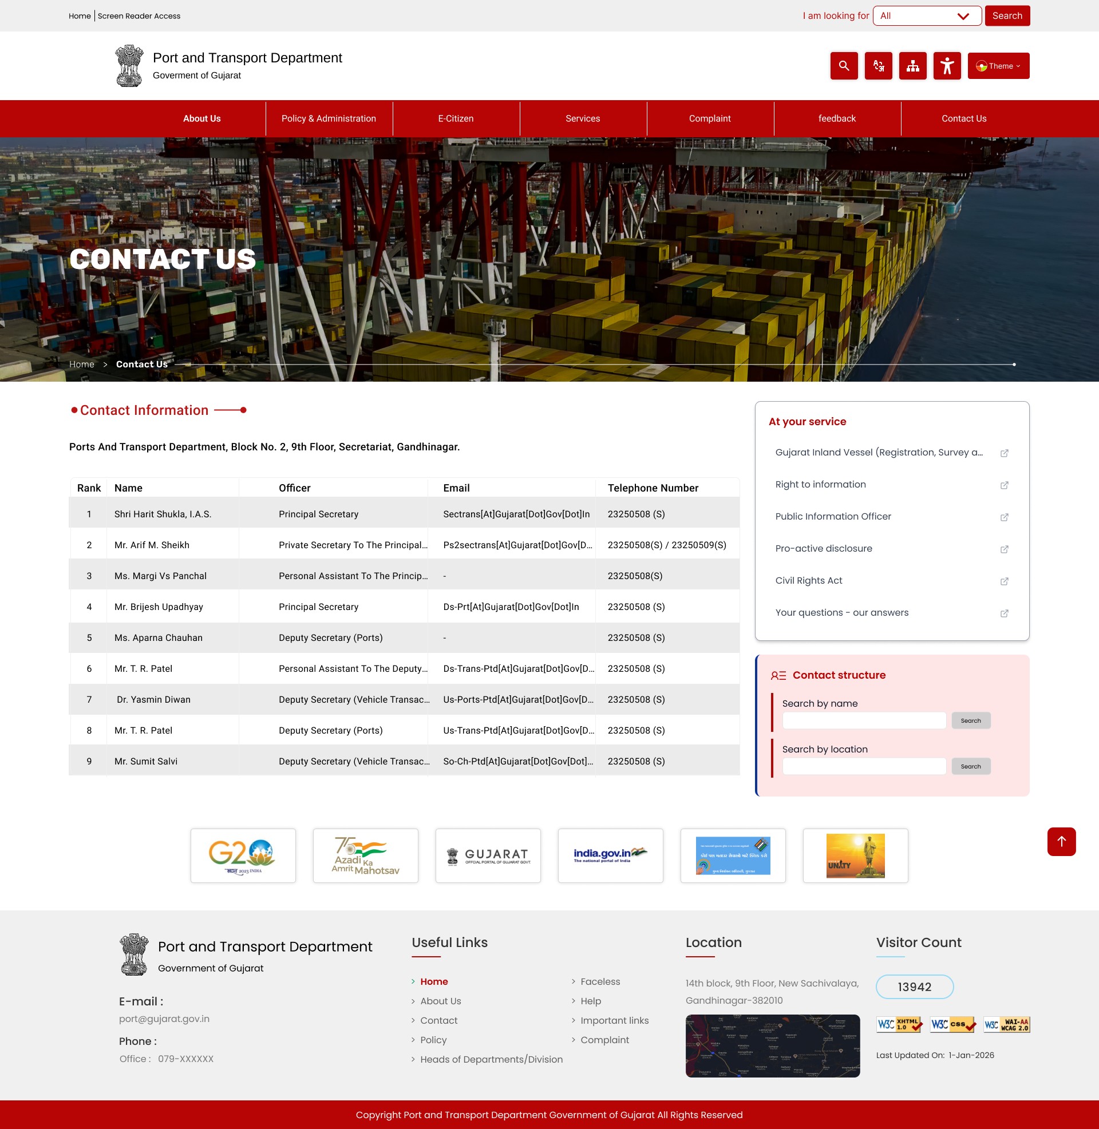Click Search button beside name field
1099x1129 pixels.
coord(970,720)
